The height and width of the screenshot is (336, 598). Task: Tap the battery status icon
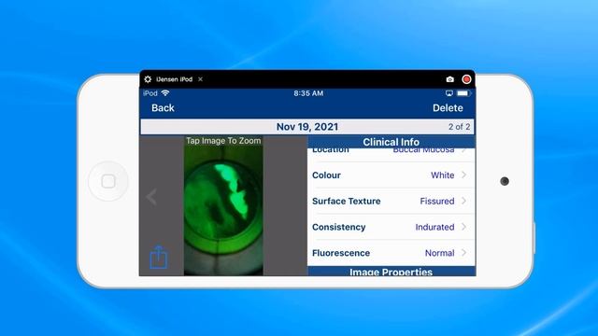click(463, 93)
